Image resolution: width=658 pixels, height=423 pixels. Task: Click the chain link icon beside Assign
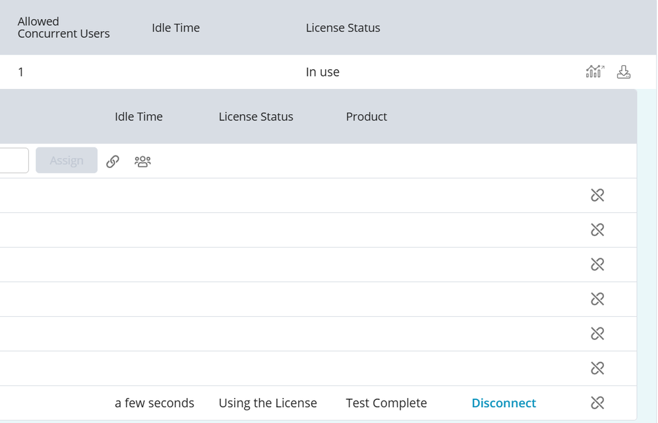pos(113,161)
